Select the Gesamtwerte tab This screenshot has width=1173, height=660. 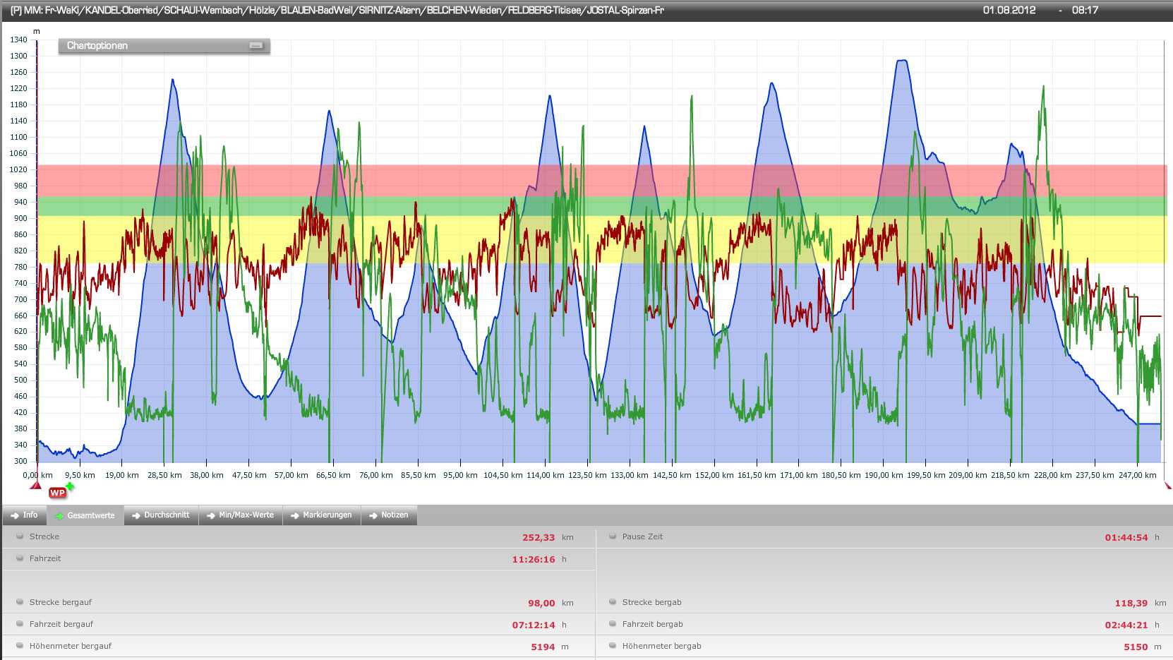[85, 515]
